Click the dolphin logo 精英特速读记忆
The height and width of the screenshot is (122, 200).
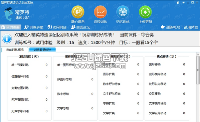pyautogui.click(x=17, y=14)
